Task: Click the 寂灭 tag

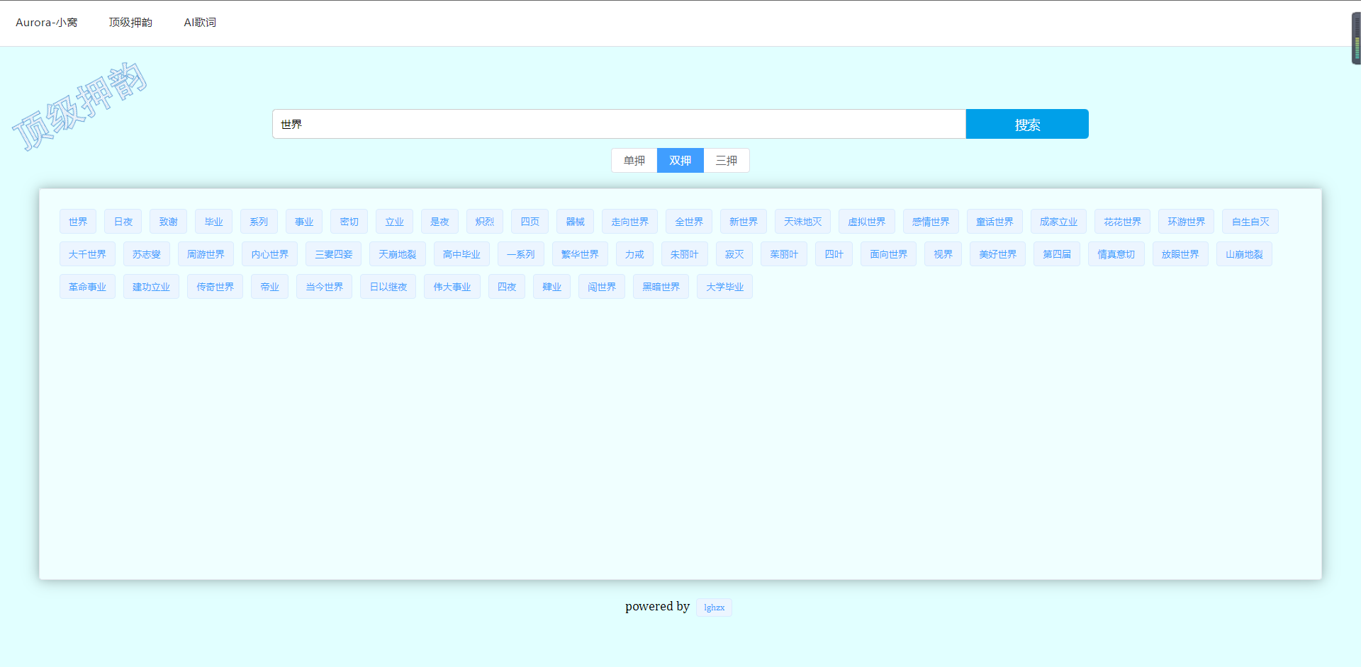Action: tap(734, 254)
